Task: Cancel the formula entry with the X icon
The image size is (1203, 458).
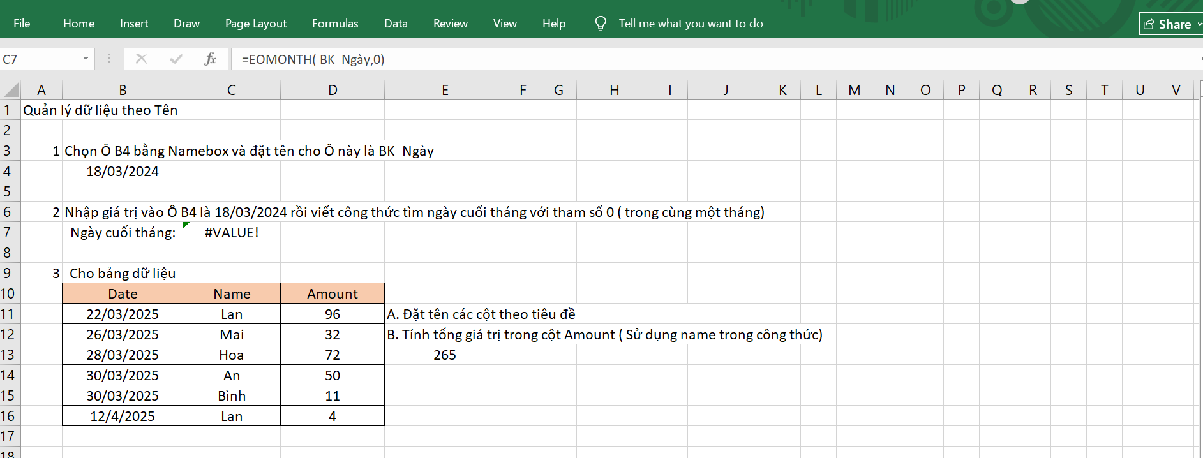Action: 142,59
